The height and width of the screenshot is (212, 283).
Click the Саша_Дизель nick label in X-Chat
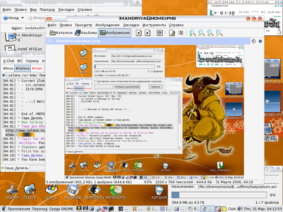coord(16,168)
